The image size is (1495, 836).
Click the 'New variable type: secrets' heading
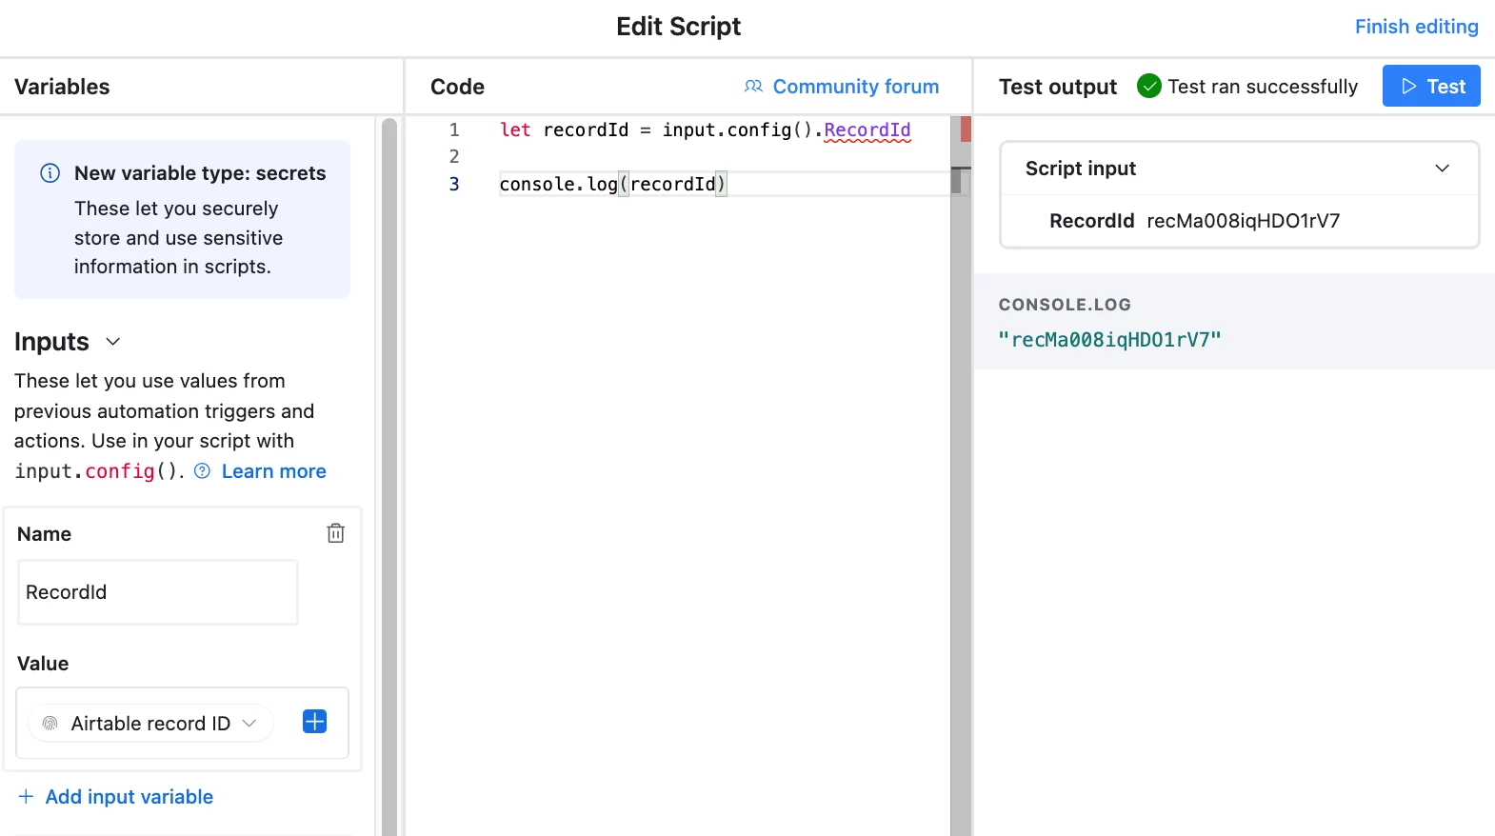(200, 173)
